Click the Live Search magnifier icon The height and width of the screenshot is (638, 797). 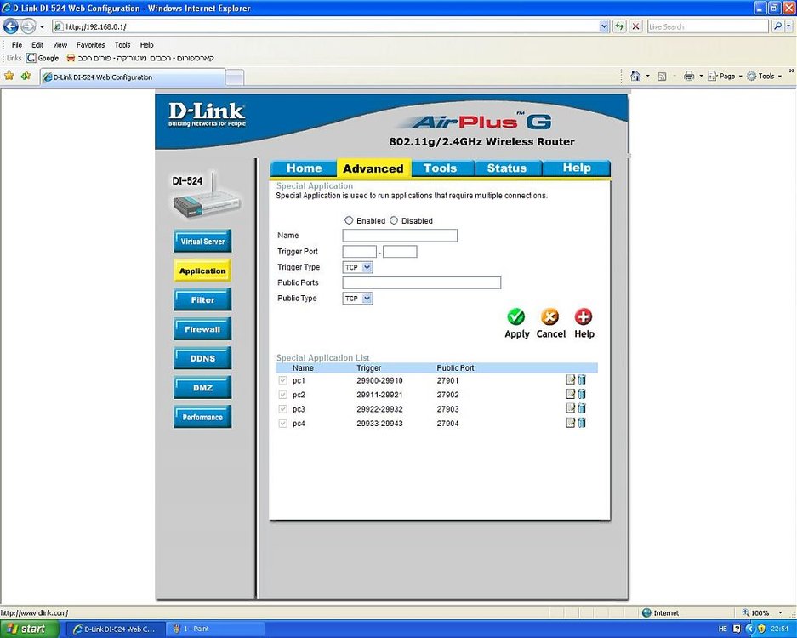pos(777,26)
